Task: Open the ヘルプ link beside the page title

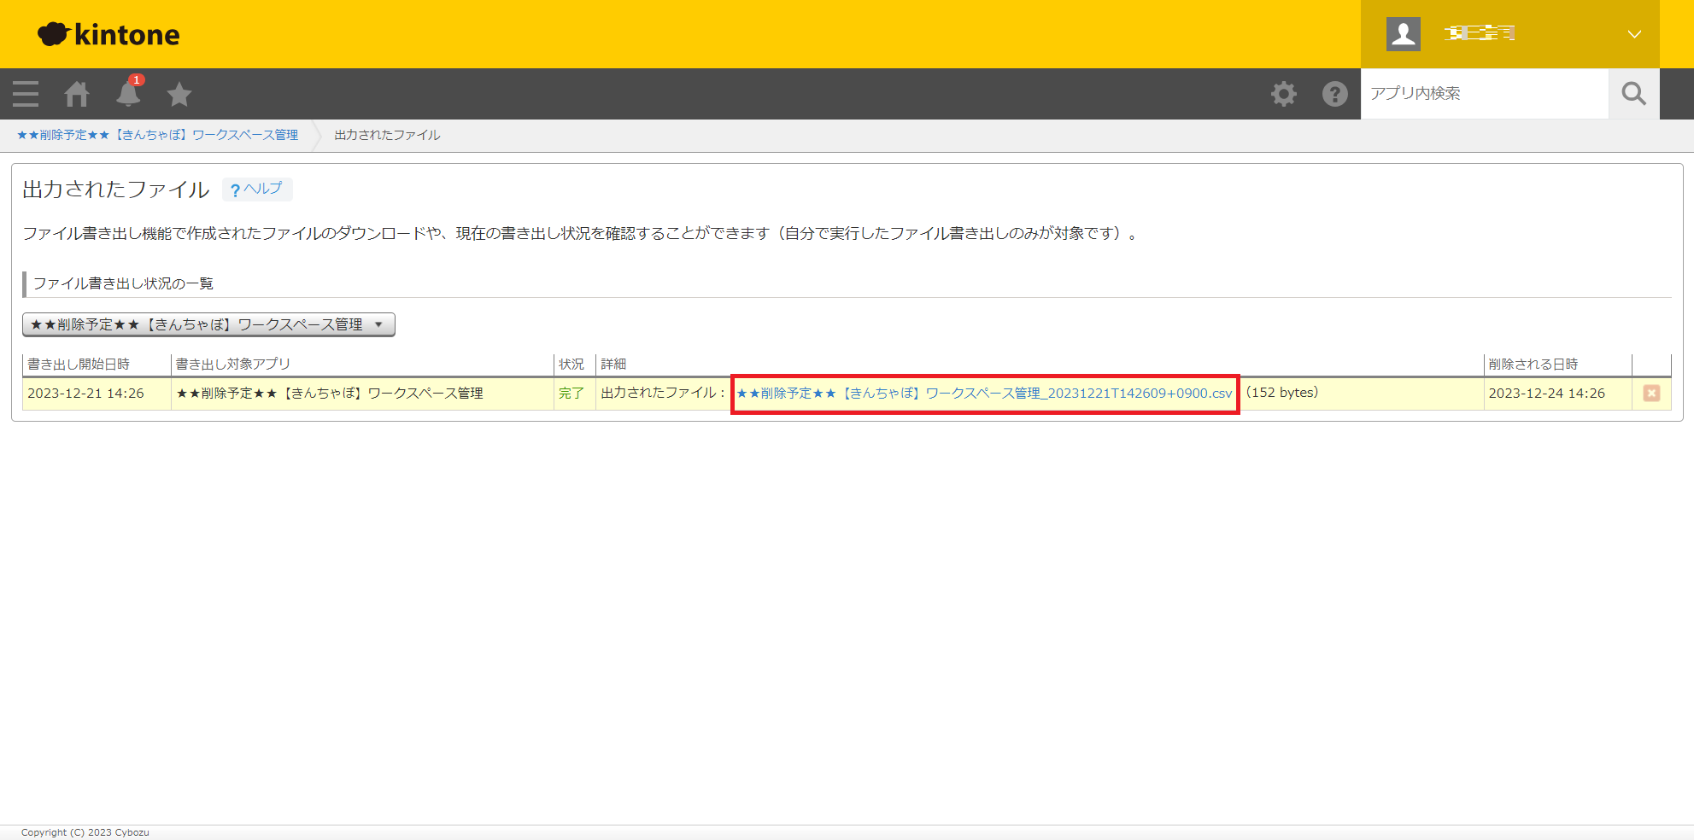Action: [x=257, y=190]
